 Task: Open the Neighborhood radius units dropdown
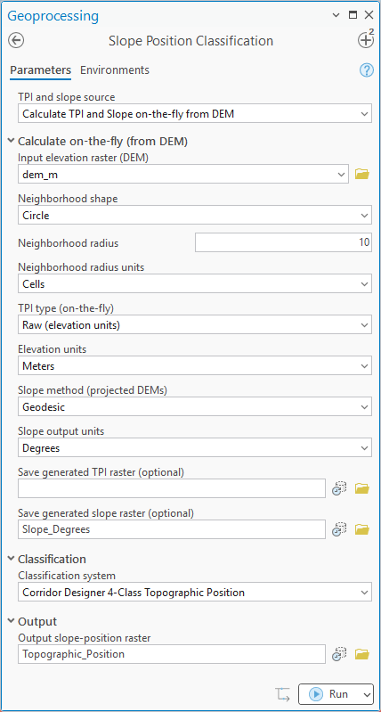[195, 283]
